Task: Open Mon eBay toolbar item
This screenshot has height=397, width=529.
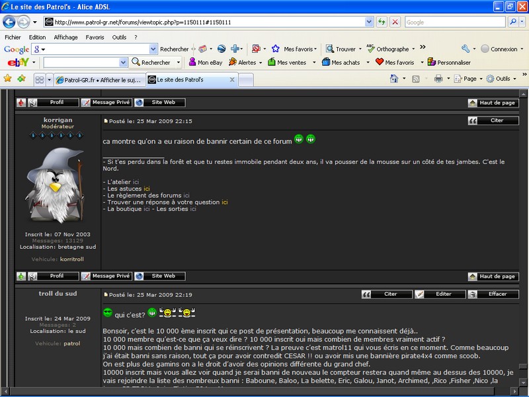Action: [206, 62]
